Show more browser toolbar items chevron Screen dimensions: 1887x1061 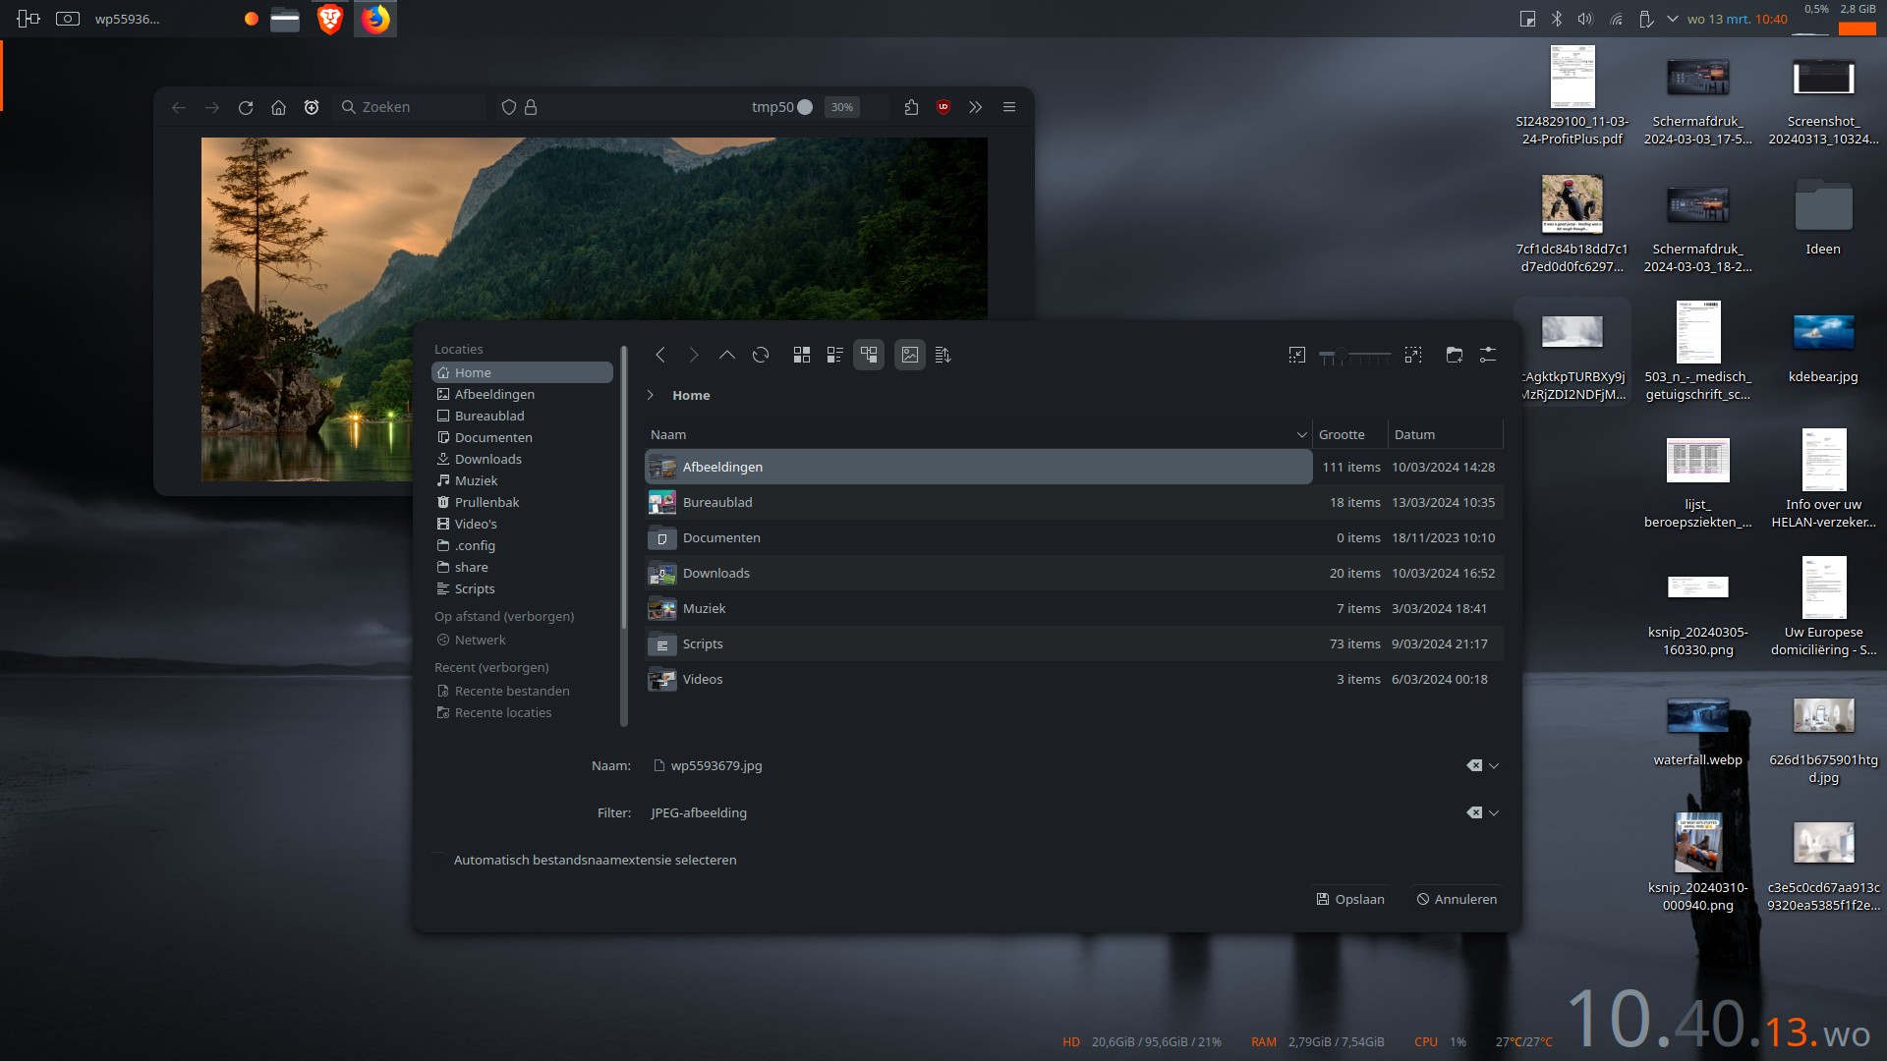tap(976, 107)
